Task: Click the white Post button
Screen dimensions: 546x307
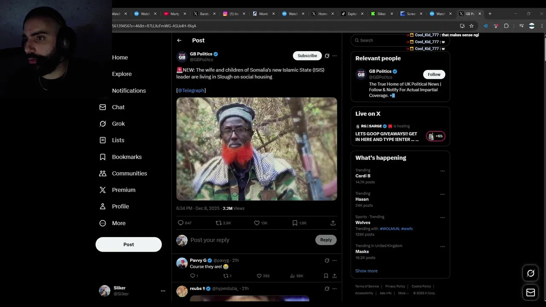Action: tap(128, 244)
